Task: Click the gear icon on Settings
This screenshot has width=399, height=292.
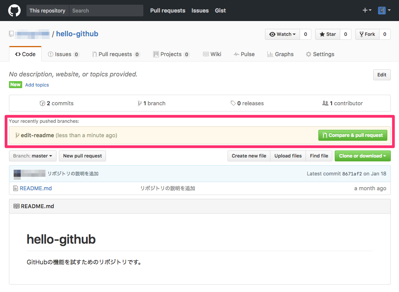Action: click(308, 54)
